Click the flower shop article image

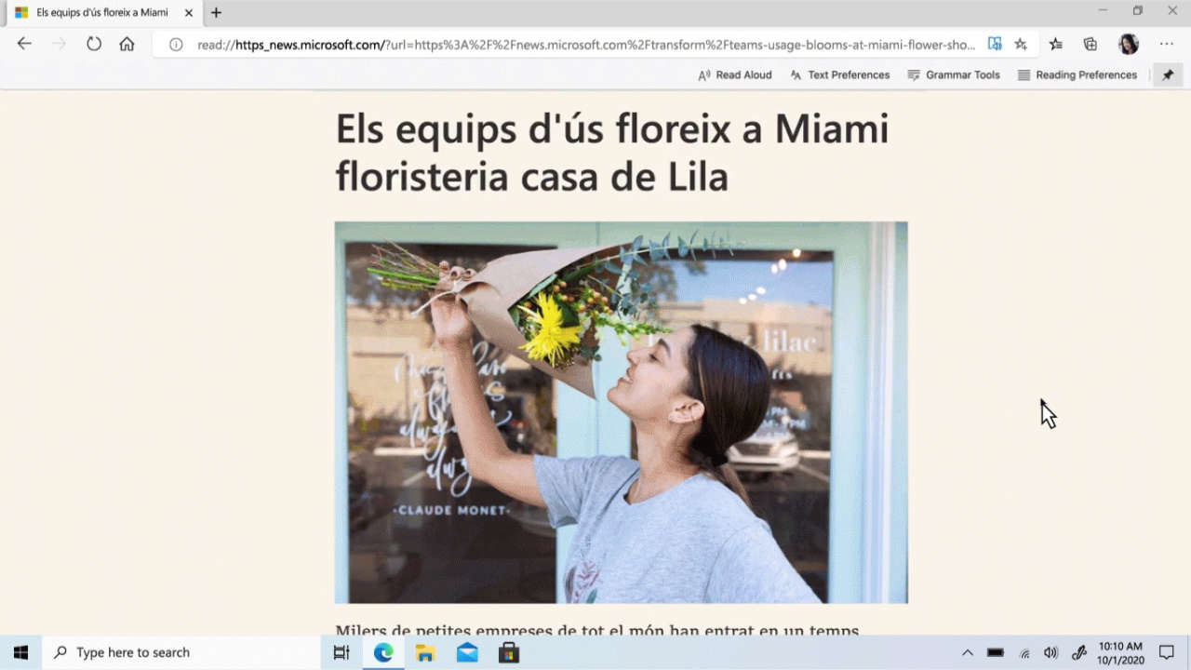point(621,412)
